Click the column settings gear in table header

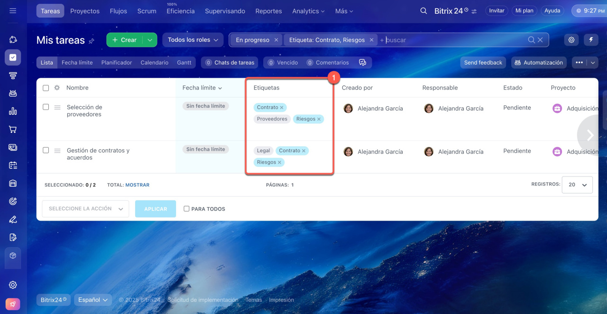pos(57,88)
